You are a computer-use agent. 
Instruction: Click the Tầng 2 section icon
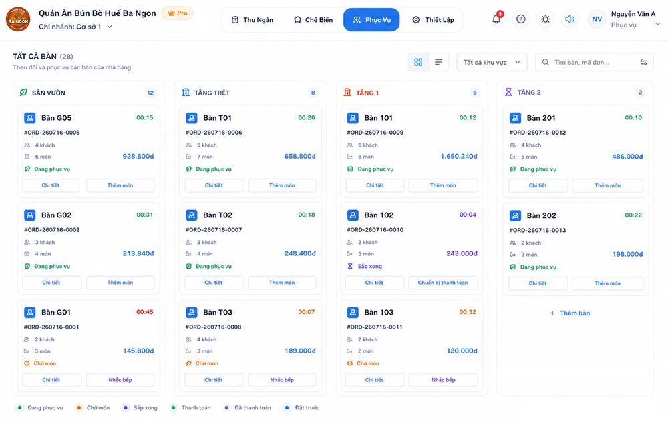tap(508, 92)
